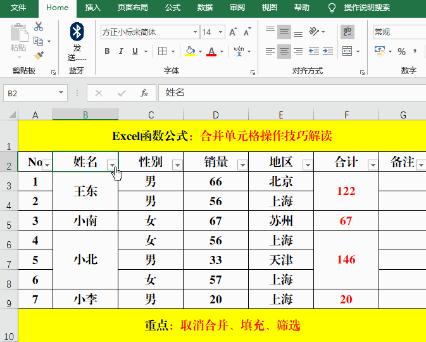Open the 帮助 tab
This screenshot has width=426, height=342.
click(301, 8)
